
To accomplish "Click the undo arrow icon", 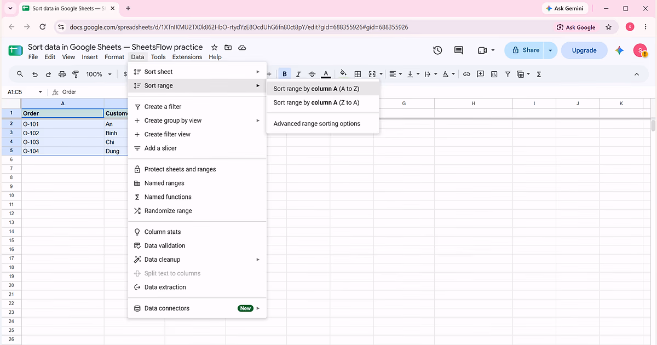I will click(35, 74).
